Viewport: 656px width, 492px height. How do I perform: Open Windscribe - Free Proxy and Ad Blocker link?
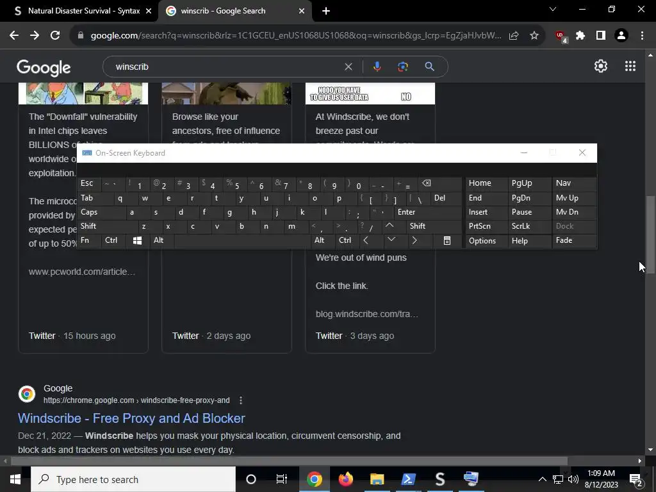(131, 418)
